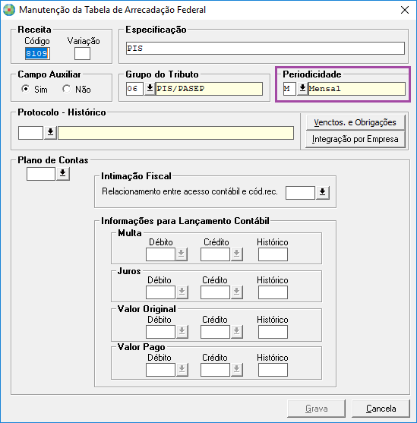Click the Venctos. e Obrigações button

click(x=355, y=122)
